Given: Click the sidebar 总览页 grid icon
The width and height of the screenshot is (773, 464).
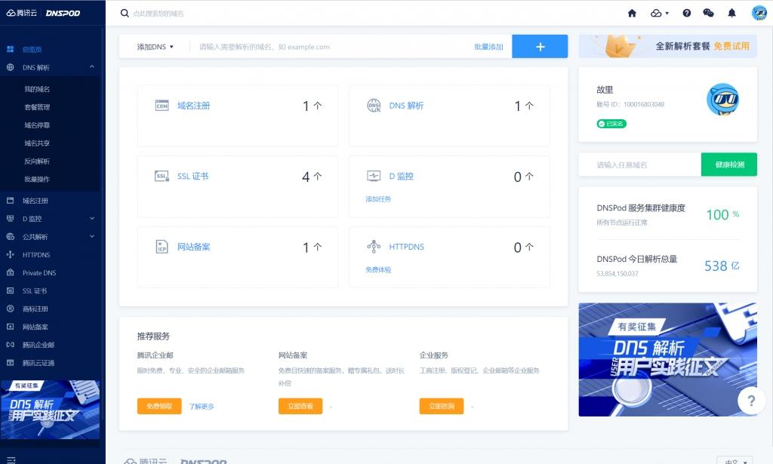Looking at the screenshot, I should (x=10, y=49).
